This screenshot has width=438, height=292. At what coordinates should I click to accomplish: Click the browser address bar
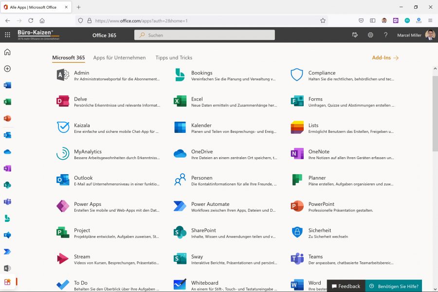pyautogui.click(x=201, y=20)
